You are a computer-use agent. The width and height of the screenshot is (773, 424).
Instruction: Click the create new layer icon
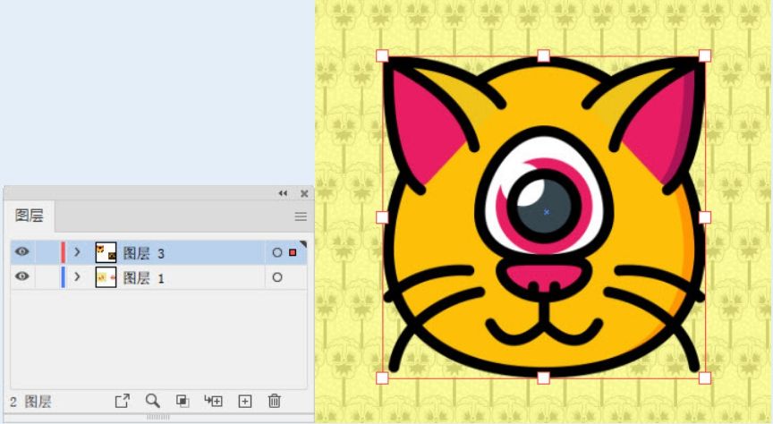tap(245, 402)
